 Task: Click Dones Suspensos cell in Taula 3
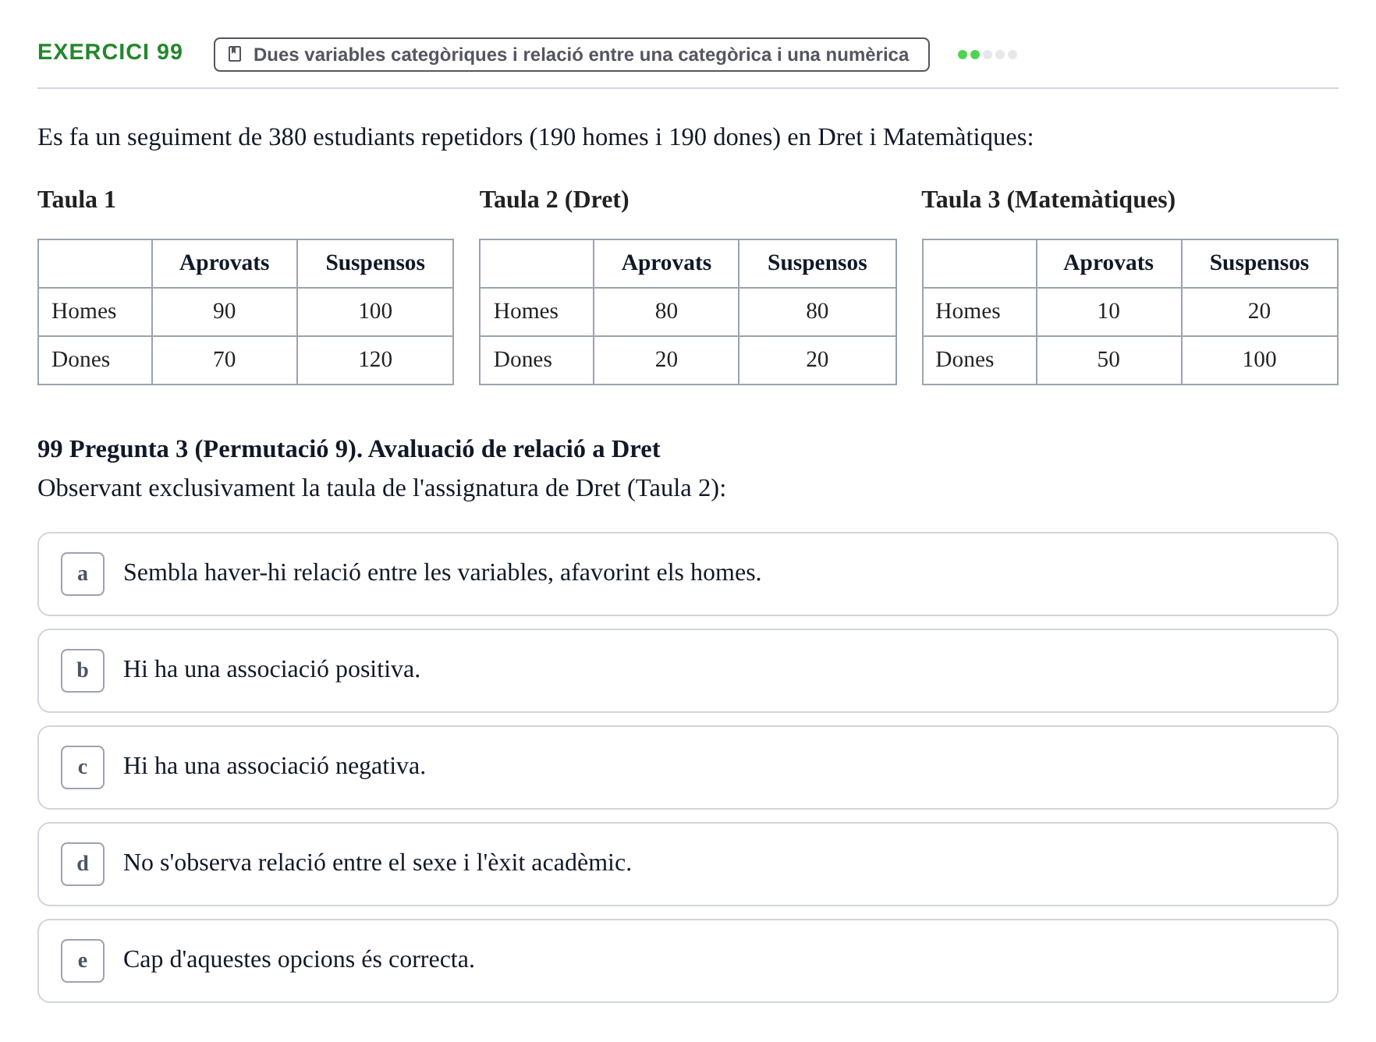click(x=1259, y=360)
